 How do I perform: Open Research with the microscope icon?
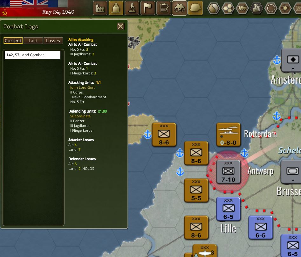(x=132, y=8)
